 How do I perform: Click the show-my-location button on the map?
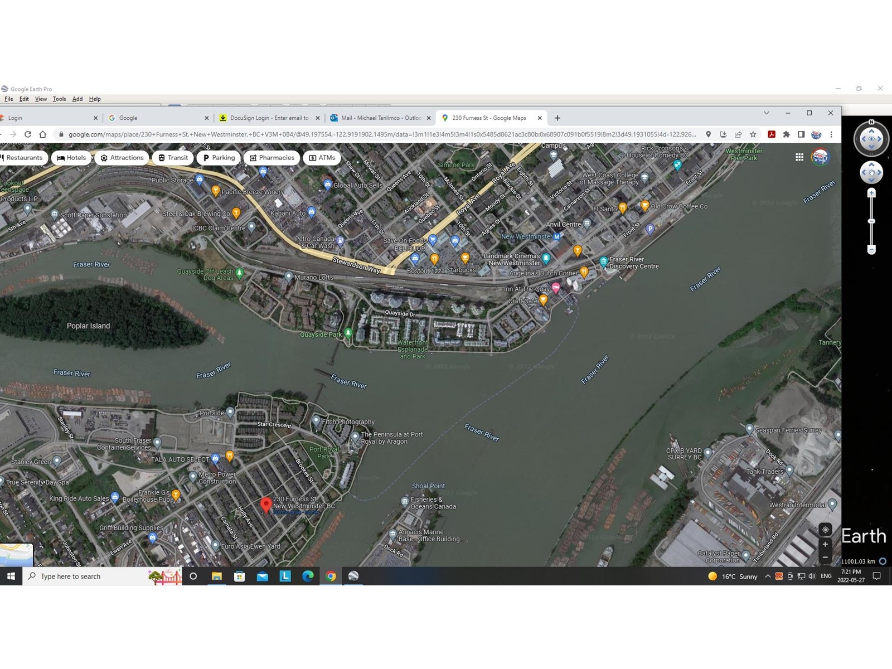pyautogui.click(x=825, y=530)
